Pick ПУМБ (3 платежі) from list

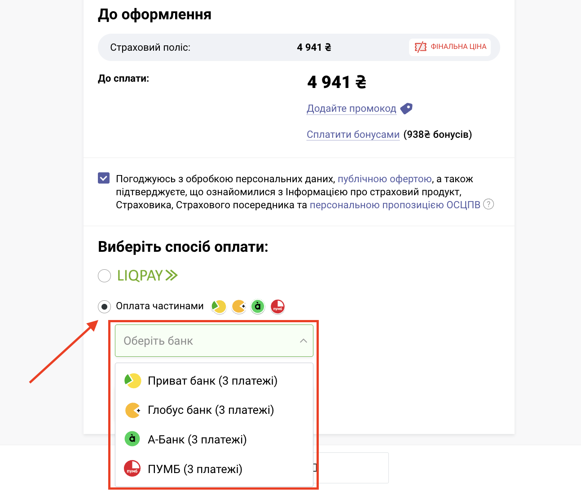[214, 469]
